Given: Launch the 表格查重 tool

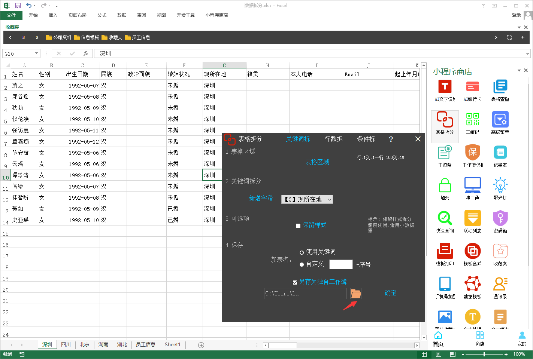Looking at the screenshot, I should (x=500, y=90).
